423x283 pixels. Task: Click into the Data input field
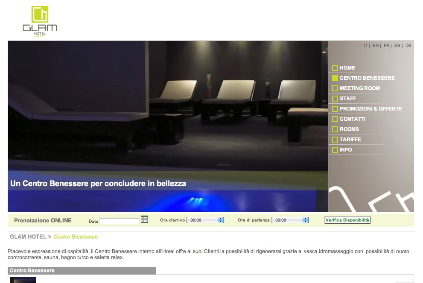point(119,221)
